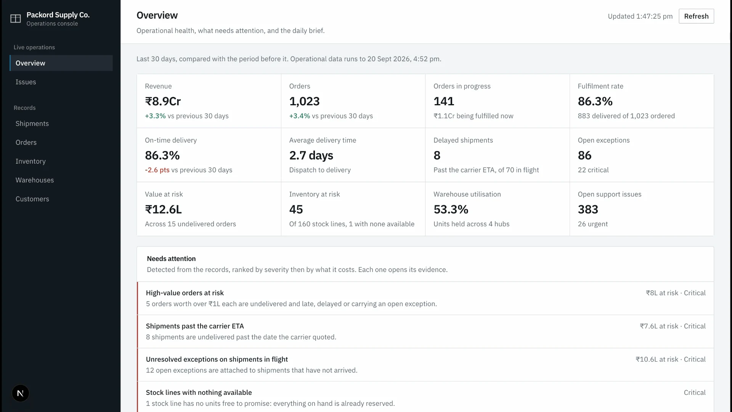Click 'Operations console' subtitle

[52, 24]
